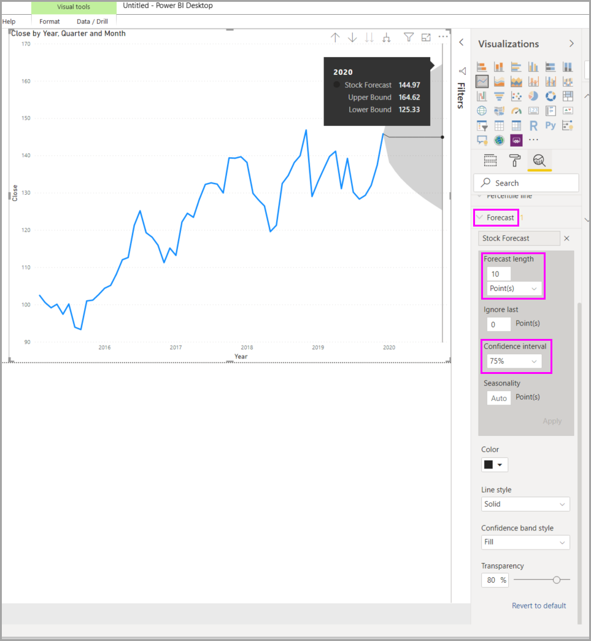The height and width of the screenshot is (641, 591).
Task: Click Revert to default link
Action: (539, 606)
